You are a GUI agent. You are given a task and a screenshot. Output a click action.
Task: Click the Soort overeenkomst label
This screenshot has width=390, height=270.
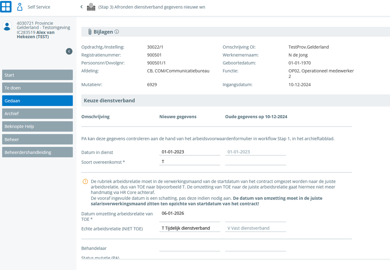tap(103, 162)
